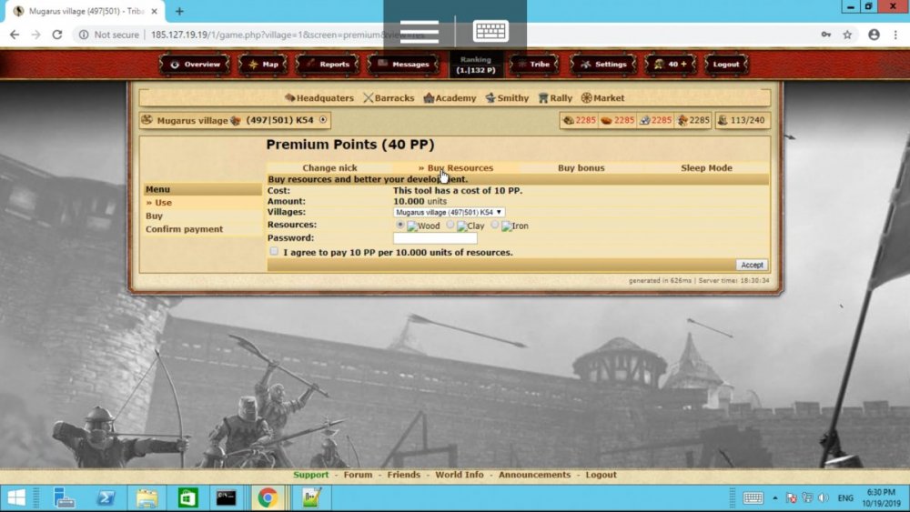Launch PowerShell from the taskbar
910x512 pixels.
(106, 497)
